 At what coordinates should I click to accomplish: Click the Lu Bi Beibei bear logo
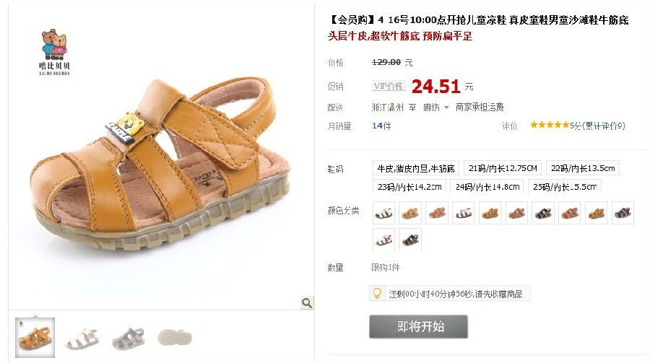[x=55, y=52]
